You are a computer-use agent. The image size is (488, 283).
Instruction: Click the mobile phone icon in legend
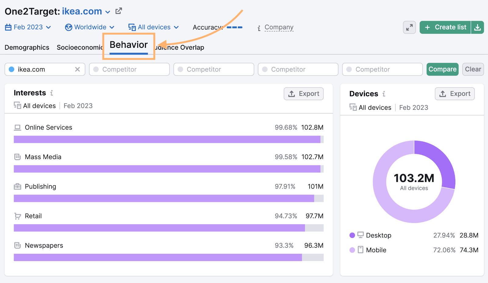click(x=361, y=250)
